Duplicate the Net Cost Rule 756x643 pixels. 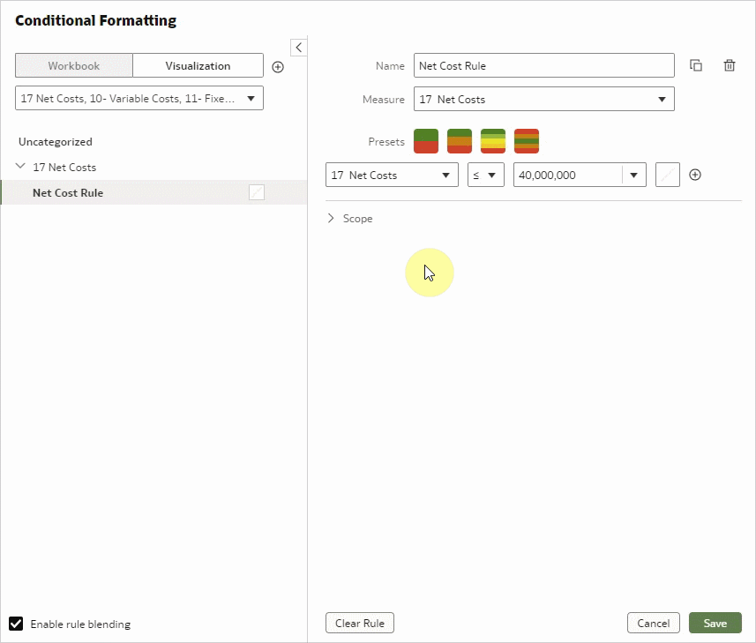[x=696, y=64]
